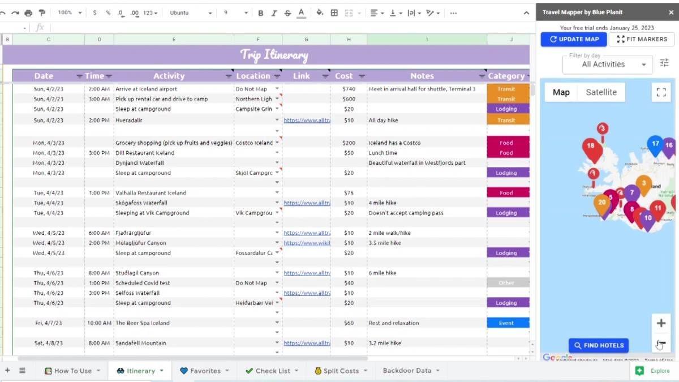
Task: Switch to the Check List tab
Action: pos(272,371)
